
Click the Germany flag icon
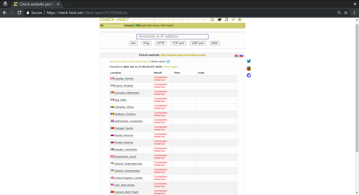click(x=112, y=93)
